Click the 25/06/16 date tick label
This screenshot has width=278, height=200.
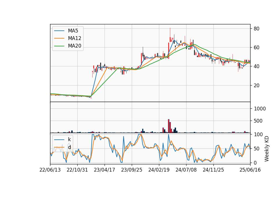click(250, 170)
